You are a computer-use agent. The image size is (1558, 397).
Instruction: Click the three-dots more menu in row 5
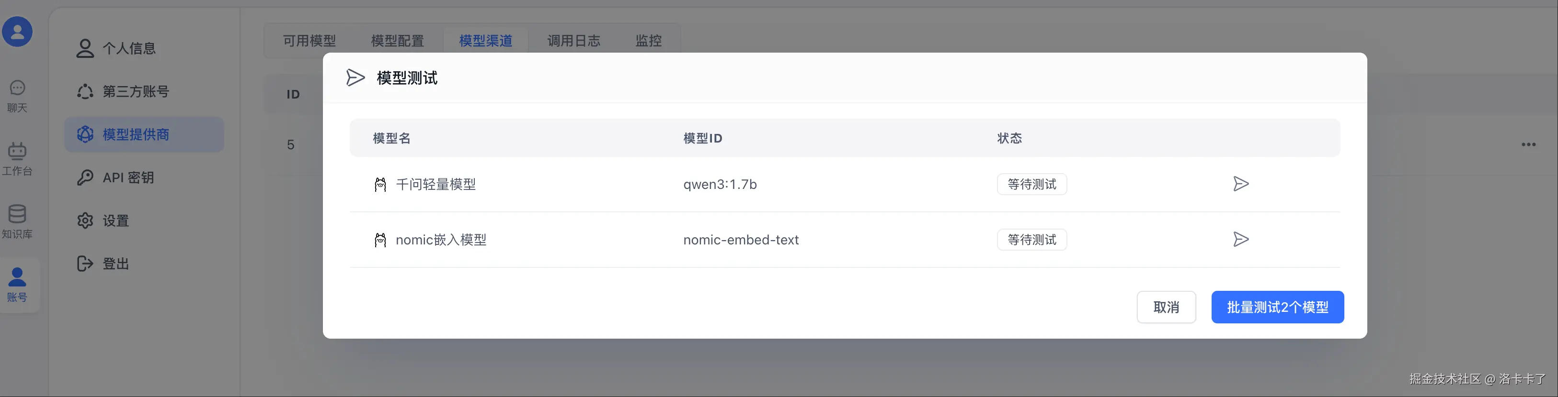tap(1528, 144)
